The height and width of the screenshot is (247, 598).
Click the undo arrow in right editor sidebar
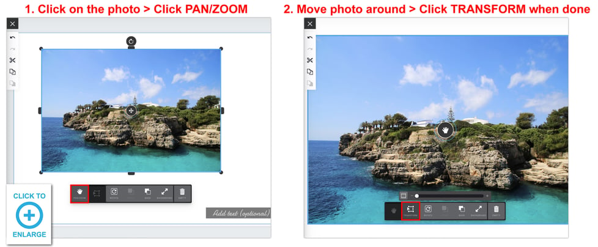310,37
